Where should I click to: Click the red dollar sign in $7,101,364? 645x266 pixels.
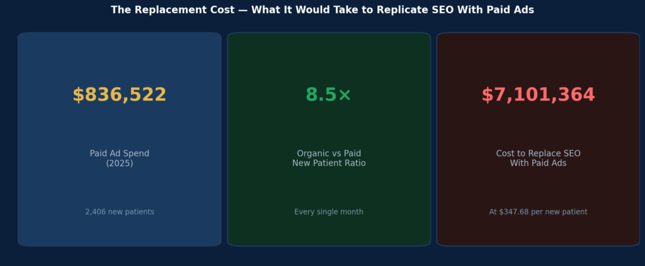coord(487,95)
